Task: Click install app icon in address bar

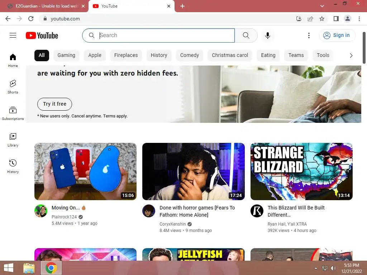Action: 299,19
